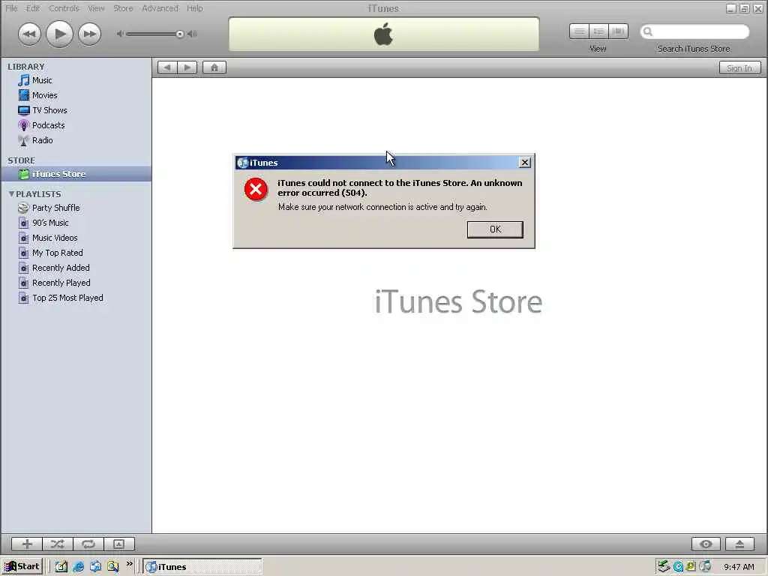Click the Windows Start button
Image resolution: width=768 pixels, height=576 pixels.
pyautogui.click(x=22, y=567)
